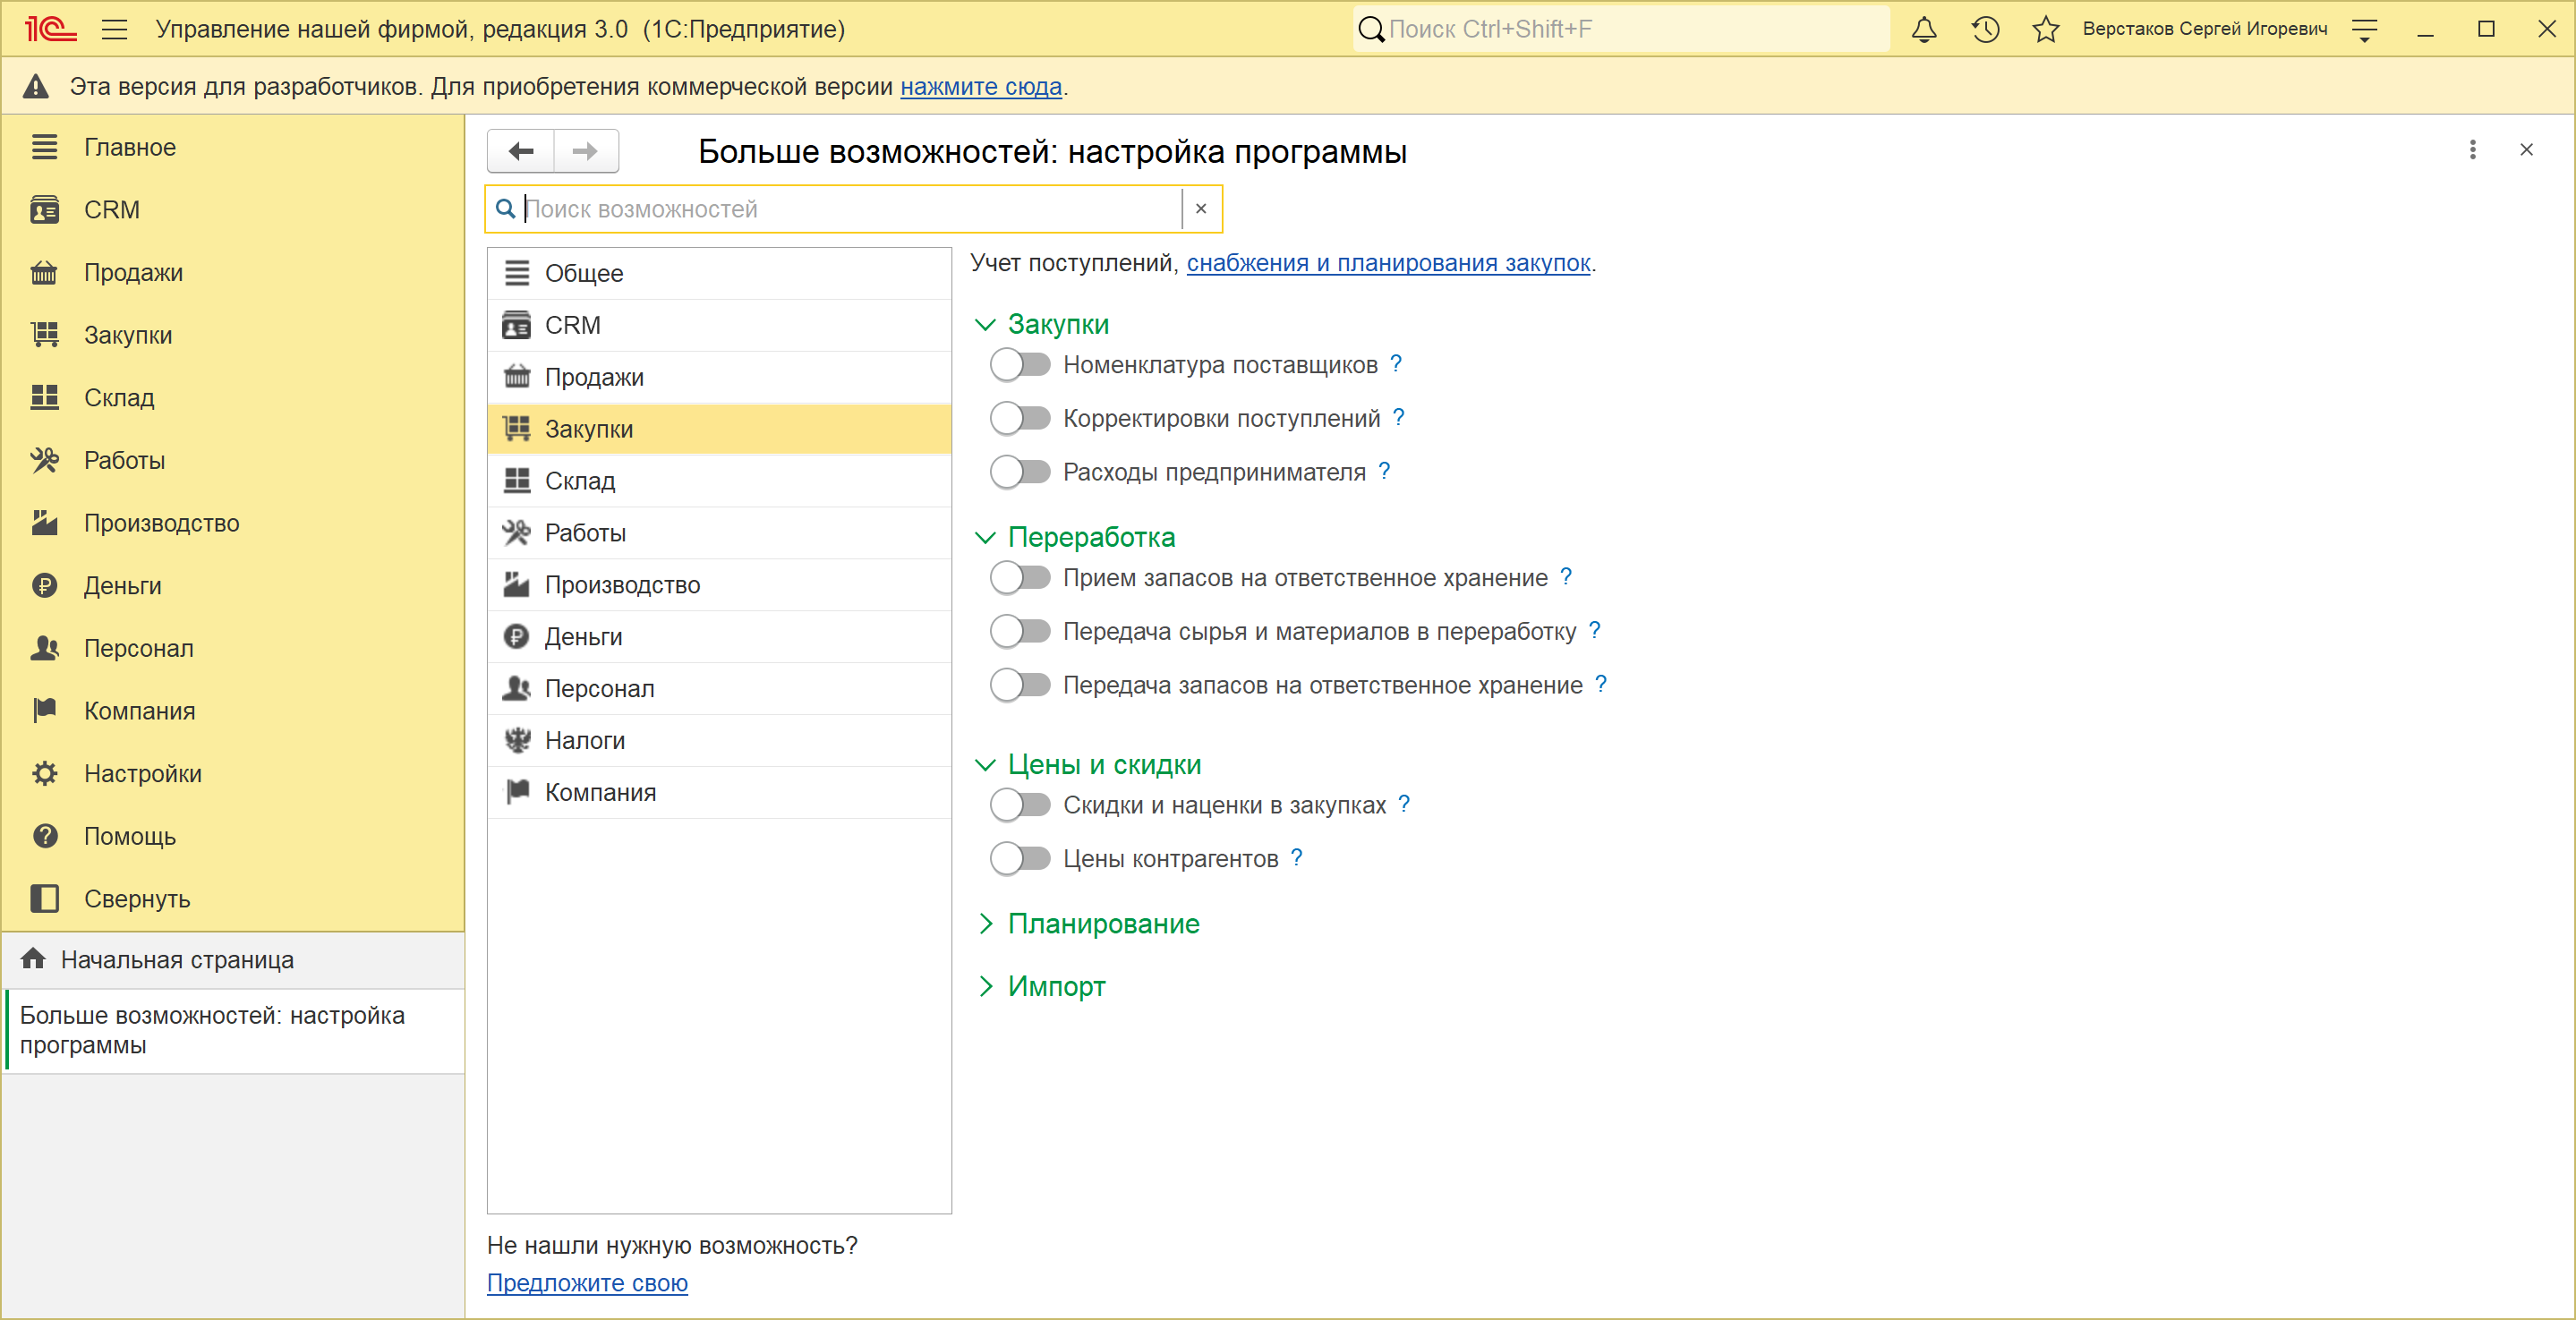Click the ruble icon next to Деньги in sidebar
The image size is (2576, 1320).
[45, 585]
